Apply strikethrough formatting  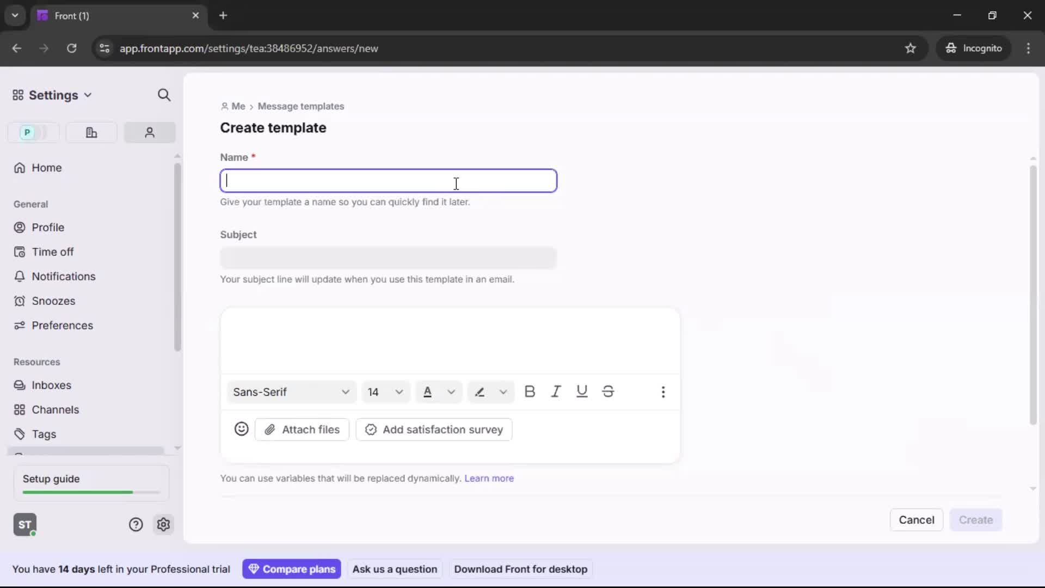[608, 391]
